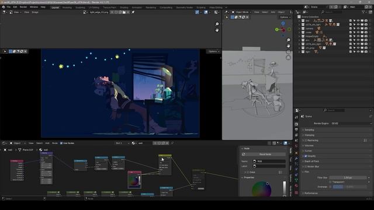Open the Window menu
This screenshot has height=210, width=374.
[x=34, y=7]
